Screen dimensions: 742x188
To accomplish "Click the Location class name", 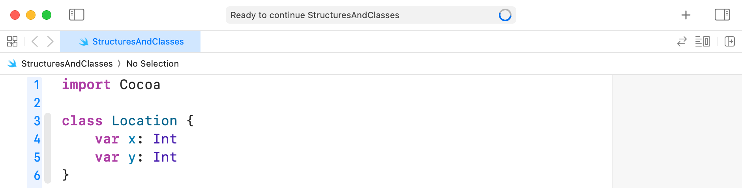I will 144,121.
